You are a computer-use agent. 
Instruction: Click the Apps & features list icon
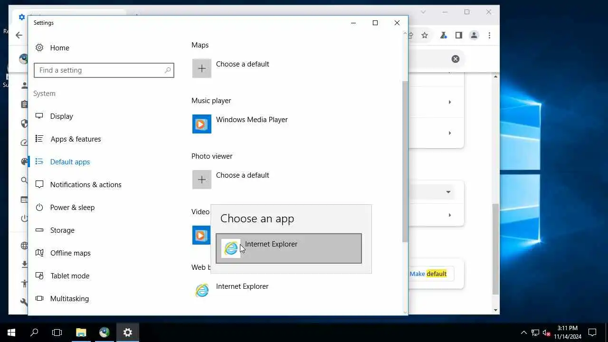[39, 139]
